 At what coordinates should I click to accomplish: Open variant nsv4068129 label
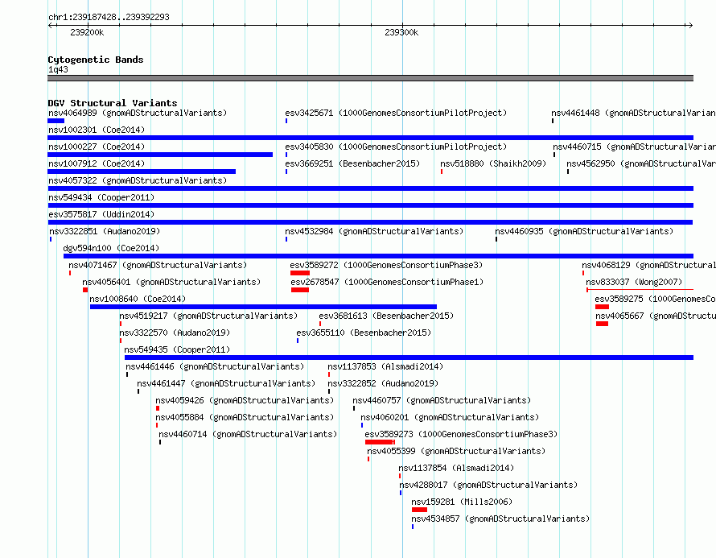[x=649, y=265]
